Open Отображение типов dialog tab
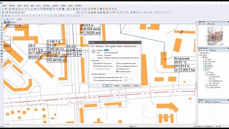This screenshot has width=229, height=129. [x=130, y=46]
